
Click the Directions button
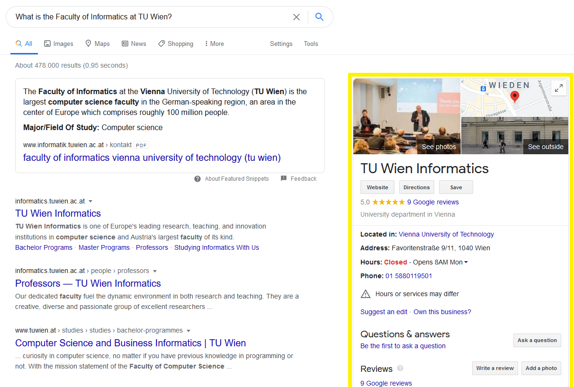point(417,187)
